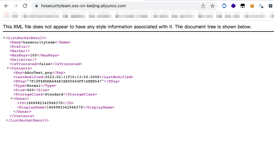Select bucket name hxsecurityteam text
The width and height of the screenshot is (274, 146).
point(39,42)
